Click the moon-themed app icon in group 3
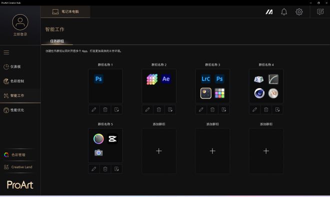Screen dimensions: 330x197 205,93
